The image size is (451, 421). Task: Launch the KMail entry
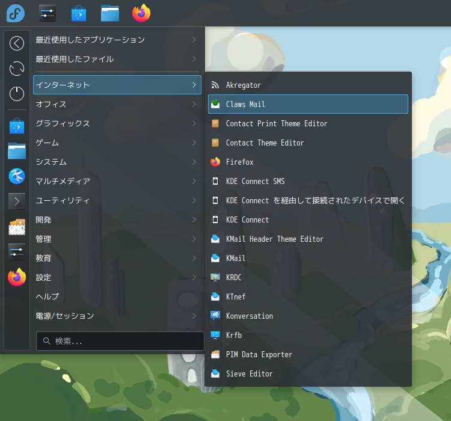pos(308,258)
